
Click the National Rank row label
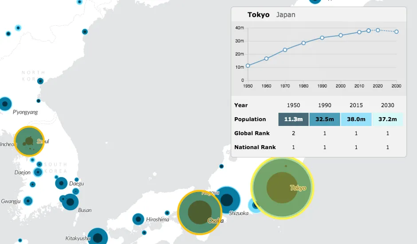click(x=255, y=147)
